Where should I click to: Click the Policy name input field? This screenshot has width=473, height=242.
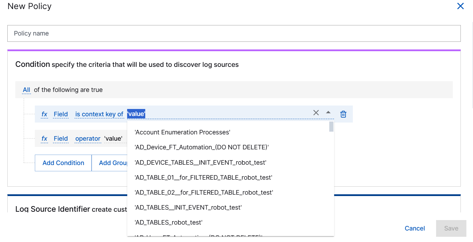click(x=234, y=33)
